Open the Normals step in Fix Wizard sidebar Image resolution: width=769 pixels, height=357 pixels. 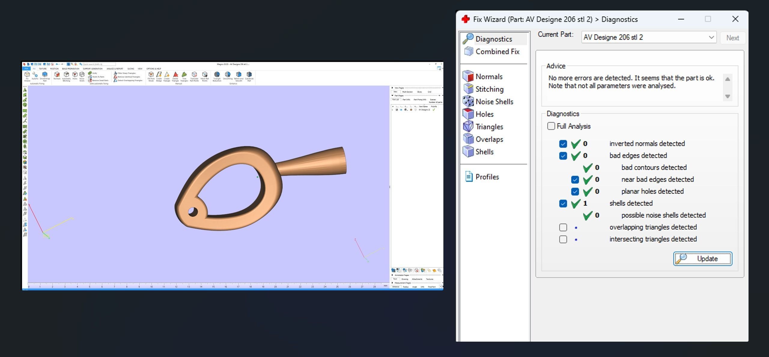[488, 77]
